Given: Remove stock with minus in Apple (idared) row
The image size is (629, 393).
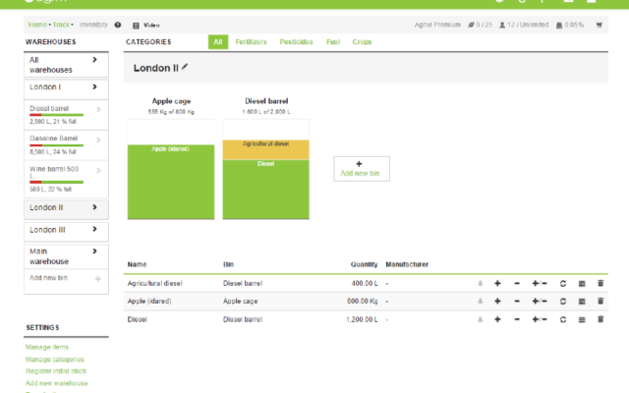Looking at the screenshot, I should tap(517, 302).
